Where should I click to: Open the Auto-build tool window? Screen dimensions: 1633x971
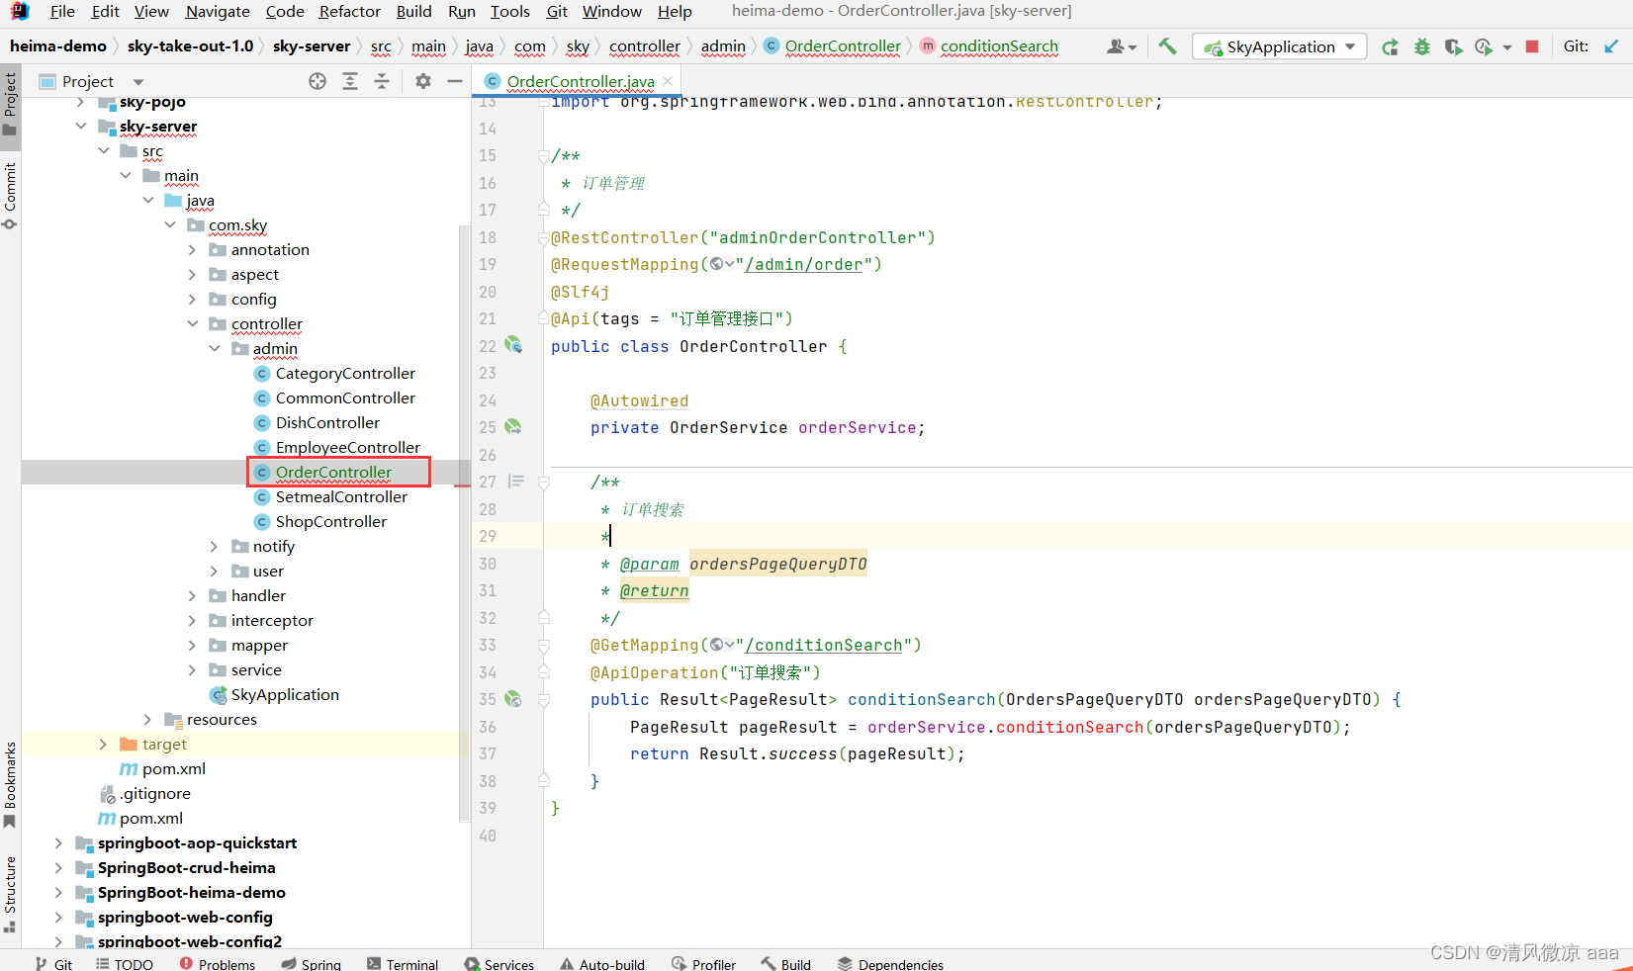(x=601, y=963)
